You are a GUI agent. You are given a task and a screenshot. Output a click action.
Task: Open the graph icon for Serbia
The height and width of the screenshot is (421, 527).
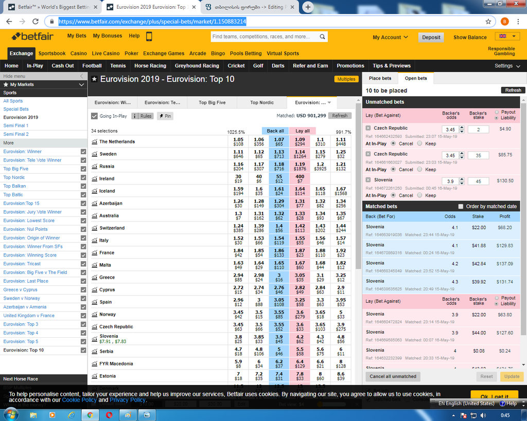95,352
